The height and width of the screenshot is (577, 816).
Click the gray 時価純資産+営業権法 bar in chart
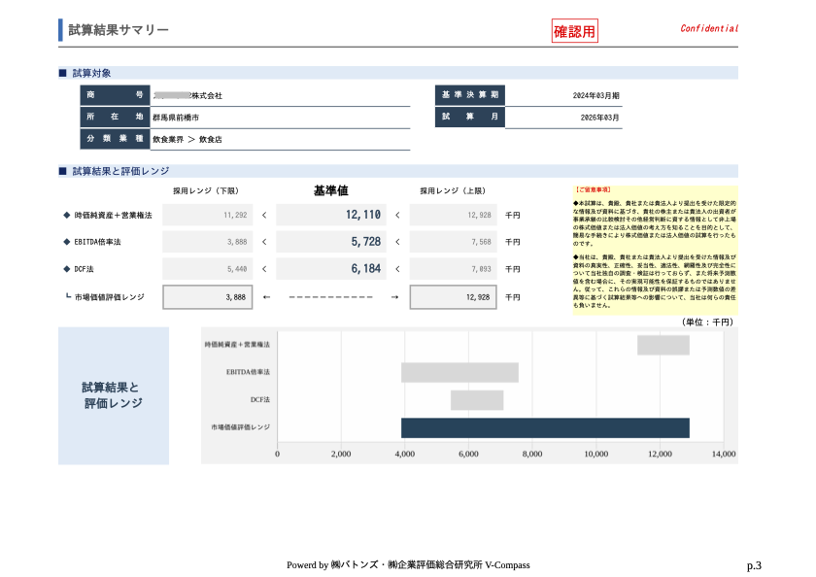(x=663, y=345)
